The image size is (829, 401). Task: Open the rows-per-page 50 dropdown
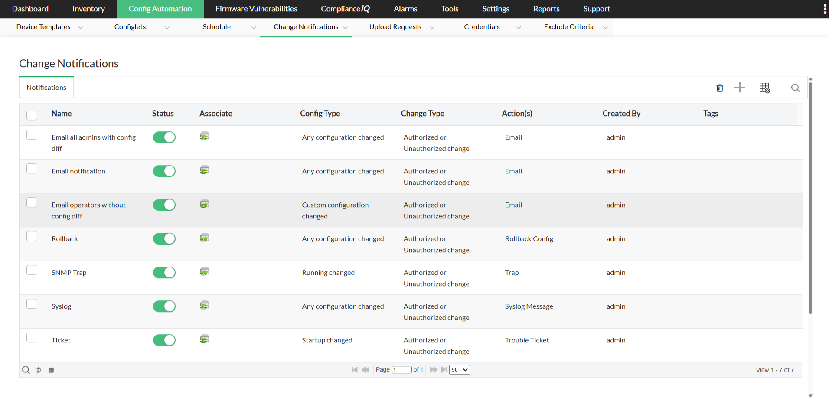tap(459, 370)
